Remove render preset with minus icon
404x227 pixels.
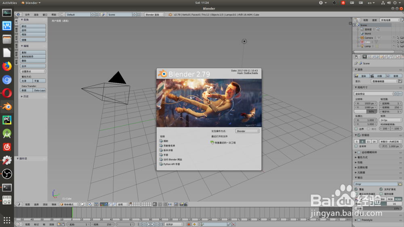pyautogui.click(x=400, y=94)
